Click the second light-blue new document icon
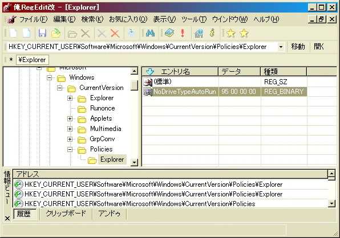The width and height of the screenshot is (340, 238). [26, 33]
